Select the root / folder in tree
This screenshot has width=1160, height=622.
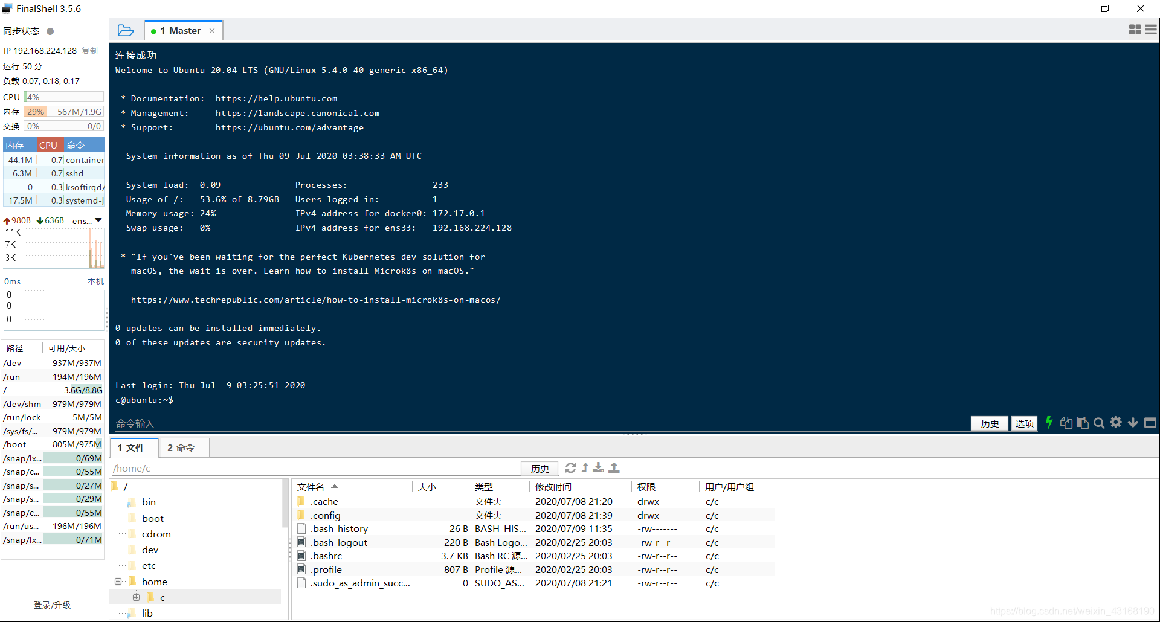(126, 487)
